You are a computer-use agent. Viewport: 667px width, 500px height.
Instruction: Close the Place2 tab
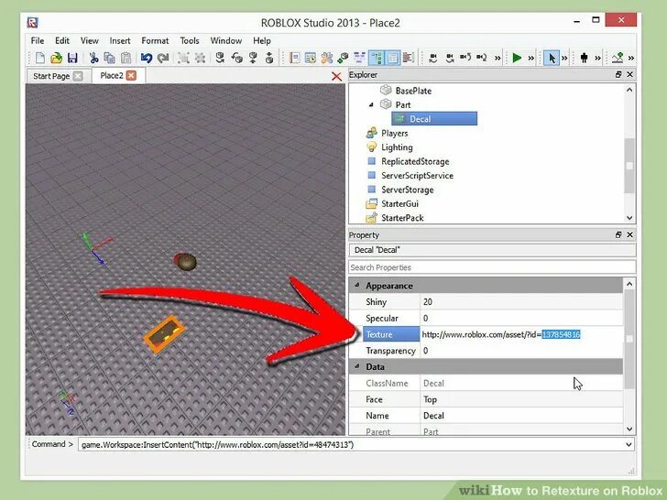(131, 75)
